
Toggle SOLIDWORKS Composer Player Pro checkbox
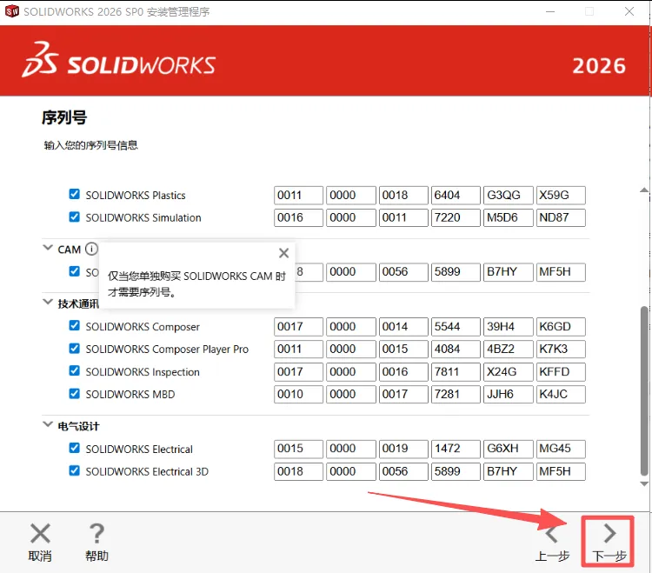(x=75, y=348)
